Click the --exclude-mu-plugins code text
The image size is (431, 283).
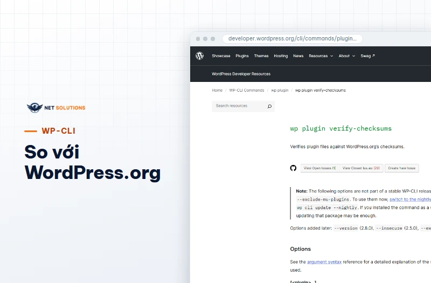pos(323,199)
